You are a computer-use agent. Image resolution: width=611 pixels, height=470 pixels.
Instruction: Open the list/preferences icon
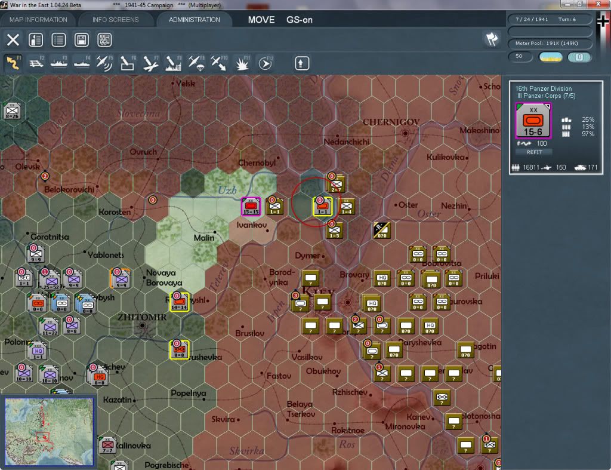[x=59, y=40]
